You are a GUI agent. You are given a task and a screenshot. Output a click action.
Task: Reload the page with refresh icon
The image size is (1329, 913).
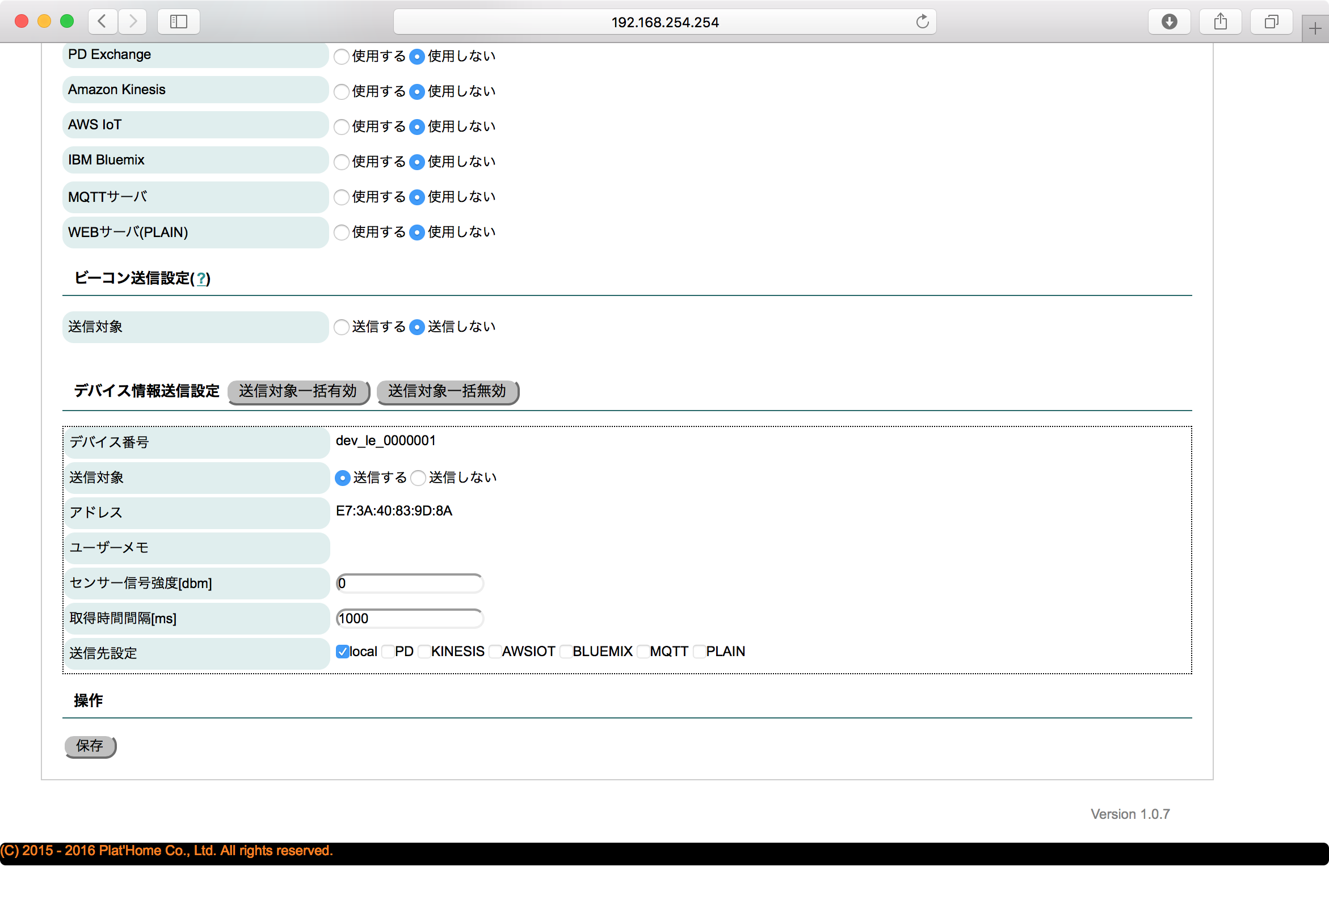[x=922, y=22]
